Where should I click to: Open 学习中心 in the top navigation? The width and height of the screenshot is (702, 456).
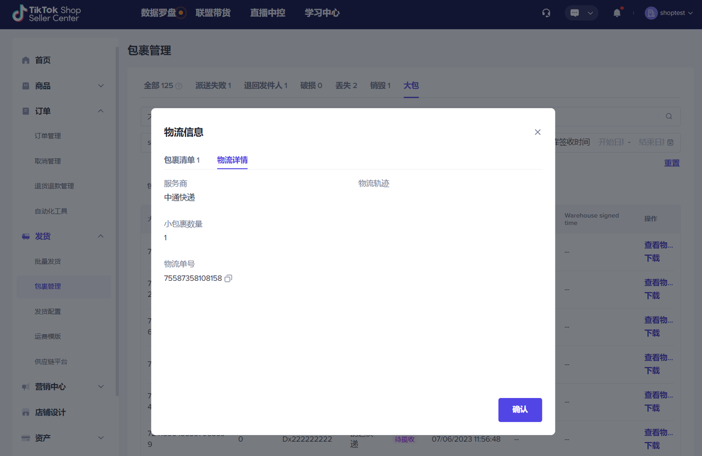pos(322,13)
